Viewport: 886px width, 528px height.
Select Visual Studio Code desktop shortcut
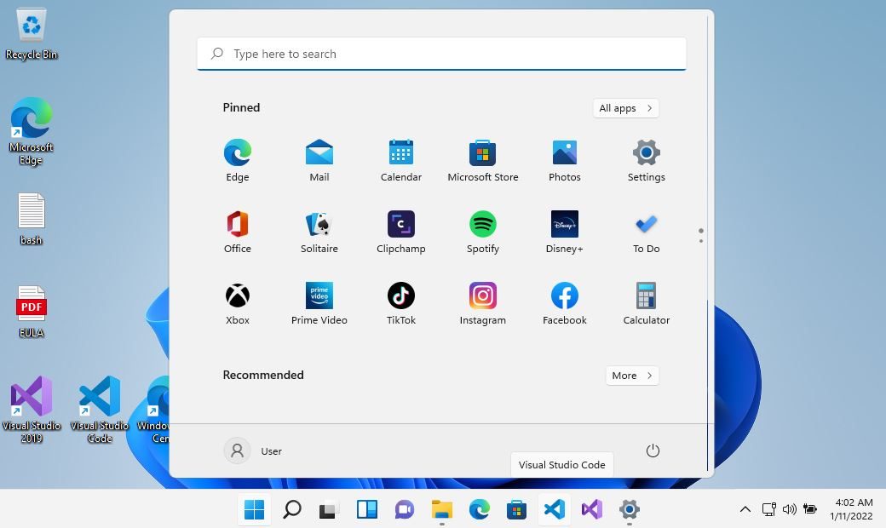(x=100, y=410)
